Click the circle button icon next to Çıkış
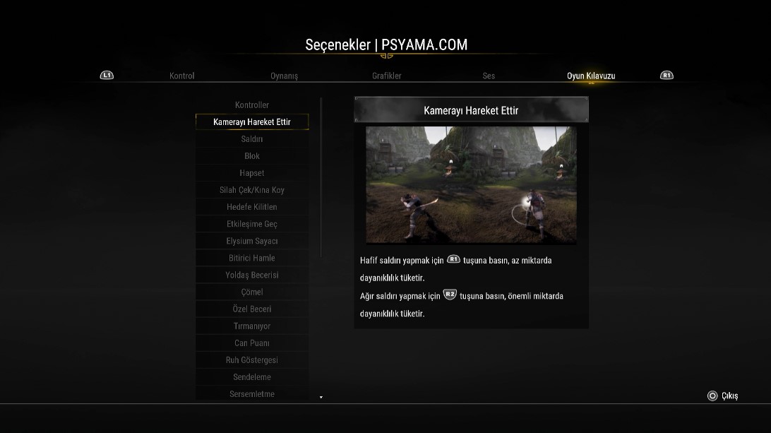 712,396
